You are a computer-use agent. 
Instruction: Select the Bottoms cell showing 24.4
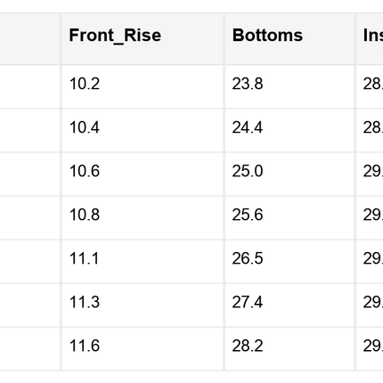point(289,130)
